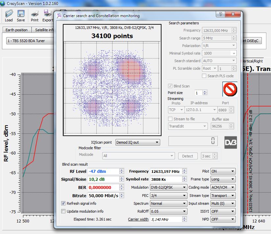Open the IQScan point Demod IQ out dropdown

point(137,142)
